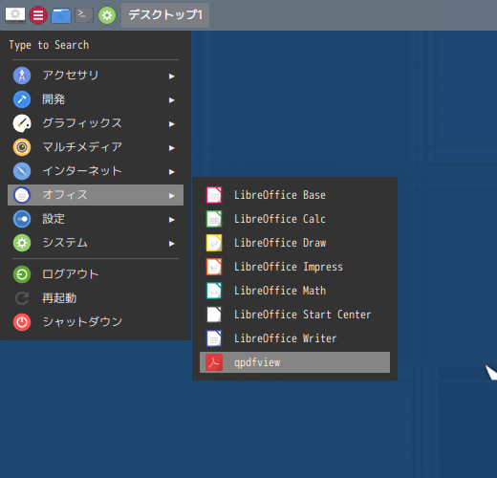
Task: Open the red hamburger application menu icon
Action: [x=38, y=15]
